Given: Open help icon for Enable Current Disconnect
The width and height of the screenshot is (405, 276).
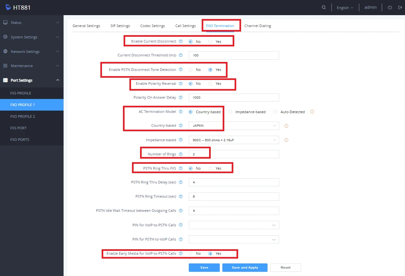Looking at the screenshot, I should (x=181, y=41).
